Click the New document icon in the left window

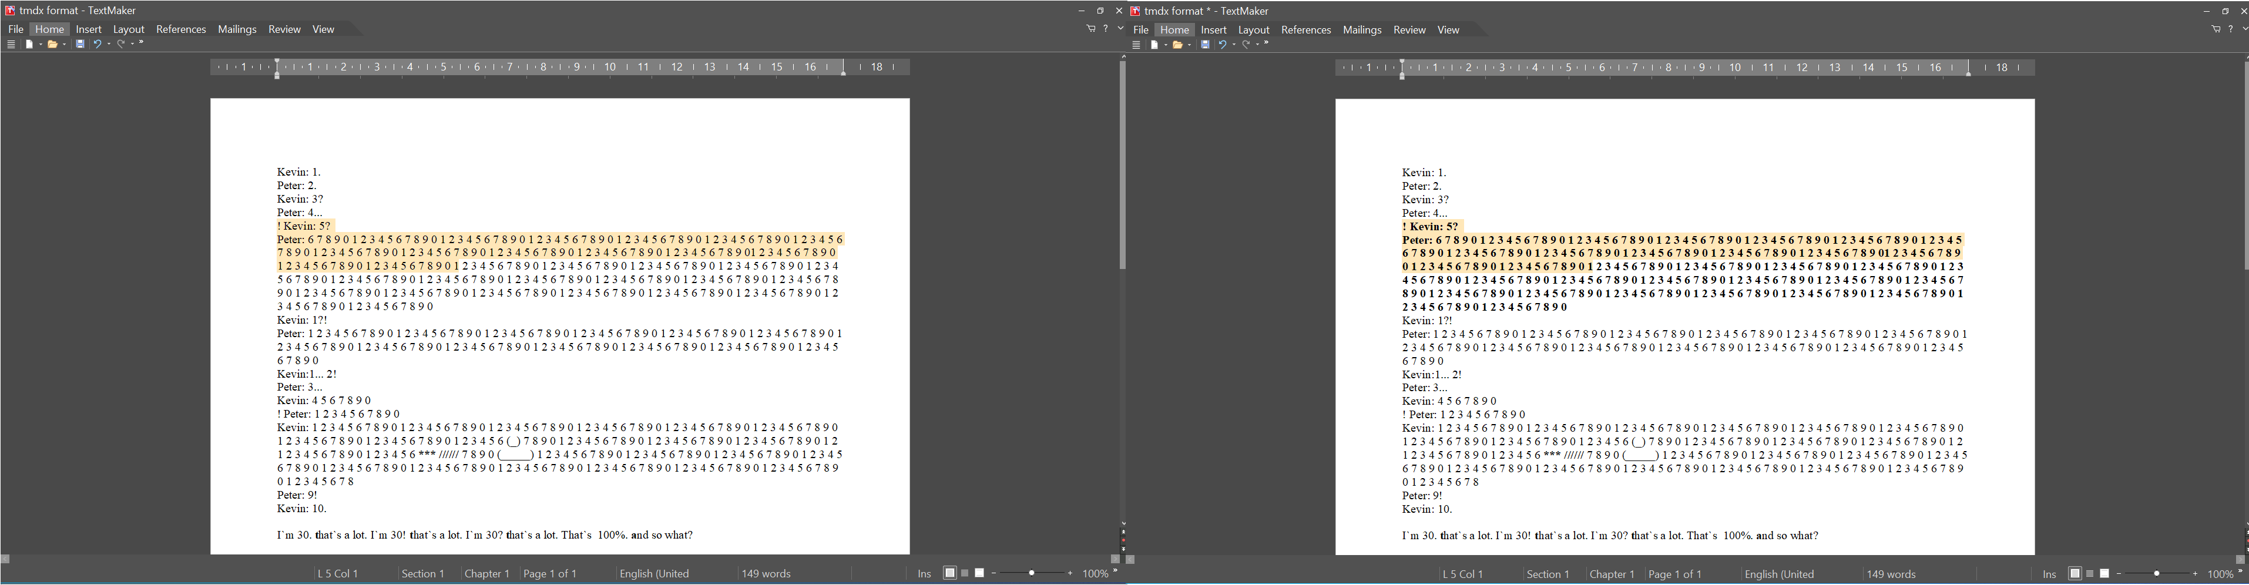pyautogui.click(x=29, y=45)
